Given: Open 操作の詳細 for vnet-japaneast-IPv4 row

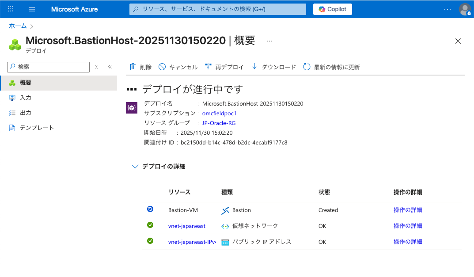Looking at the screenshot, I should click(408, 242).
